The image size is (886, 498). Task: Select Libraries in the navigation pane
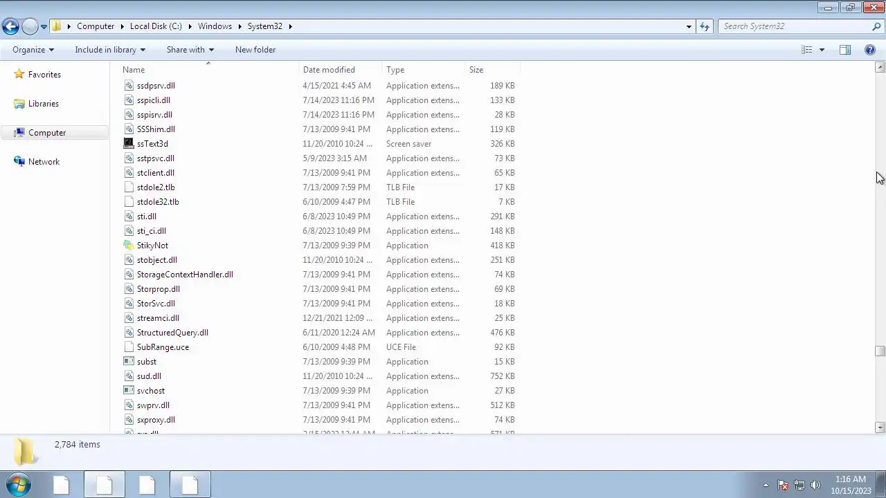point(43,104)
